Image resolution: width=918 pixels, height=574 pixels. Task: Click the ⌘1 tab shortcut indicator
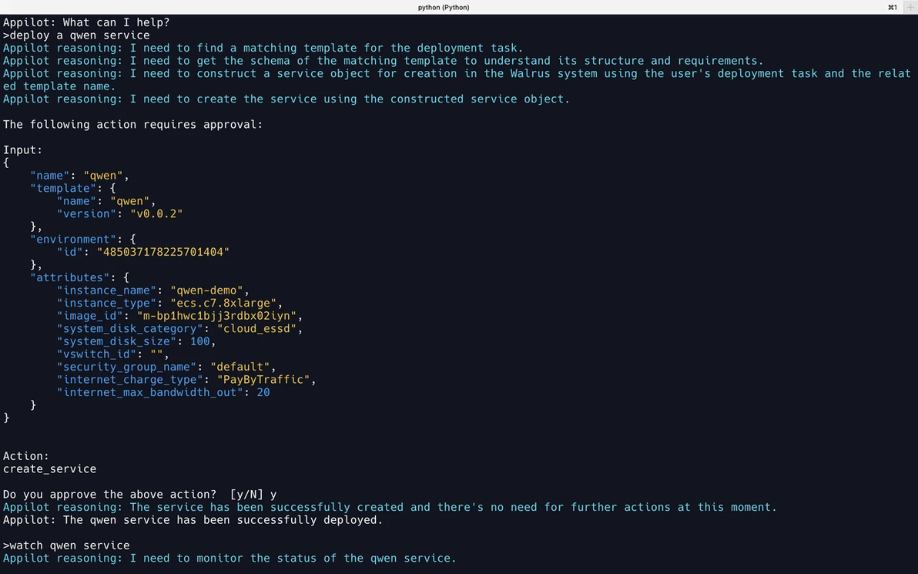893,7
